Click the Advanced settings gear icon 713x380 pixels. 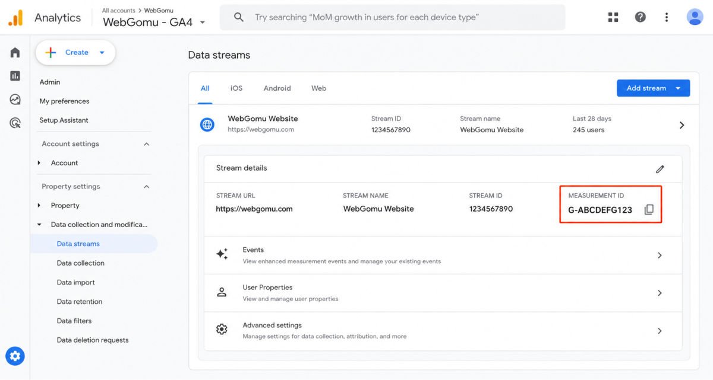click(x=222, y=330)
